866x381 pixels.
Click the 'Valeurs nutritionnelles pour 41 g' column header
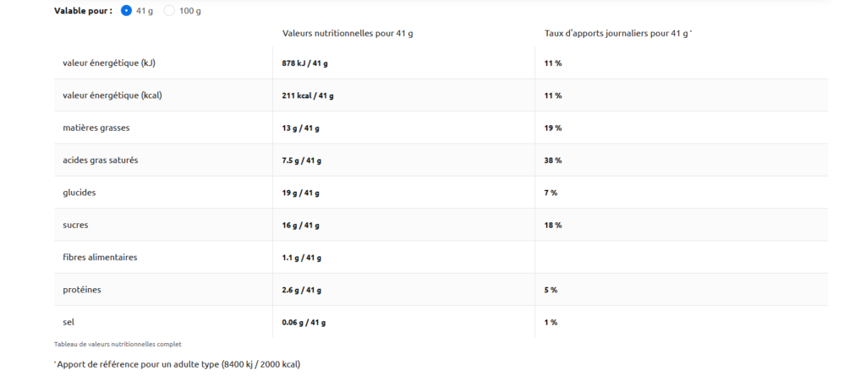click(x=348, y=33)
